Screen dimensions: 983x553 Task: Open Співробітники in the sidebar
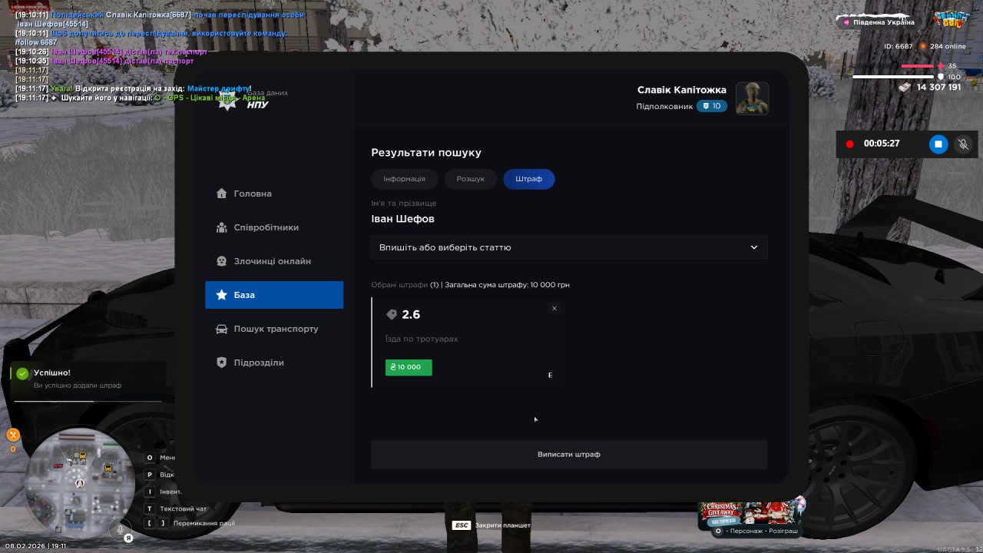click(274, 227)
